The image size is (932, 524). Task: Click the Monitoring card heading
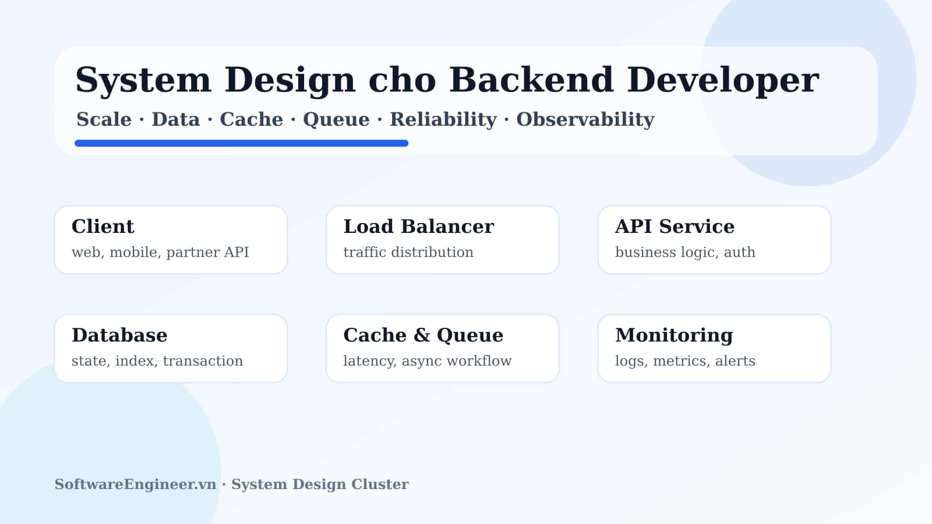pyautogui.click(x=674, y=335)
